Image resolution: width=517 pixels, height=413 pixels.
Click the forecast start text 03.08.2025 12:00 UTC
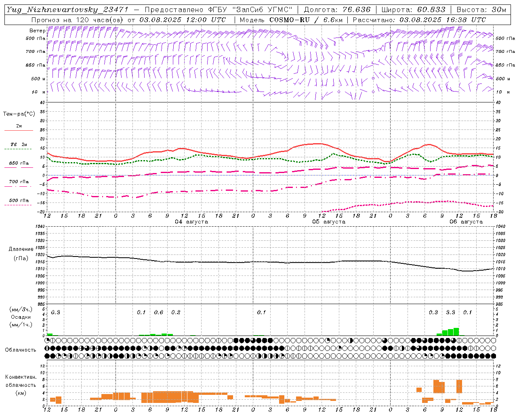point(183,19)
